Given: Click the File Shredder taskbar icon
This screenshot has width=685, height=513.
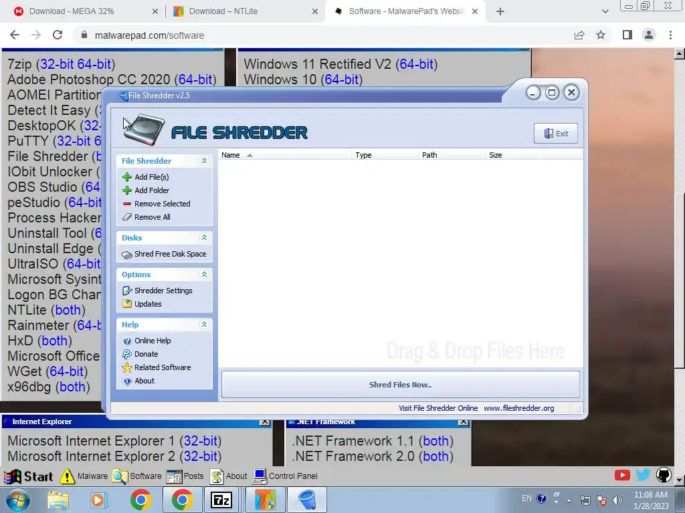Looking at the screenshot, I should pyautogui.click(x=308, y=500).
